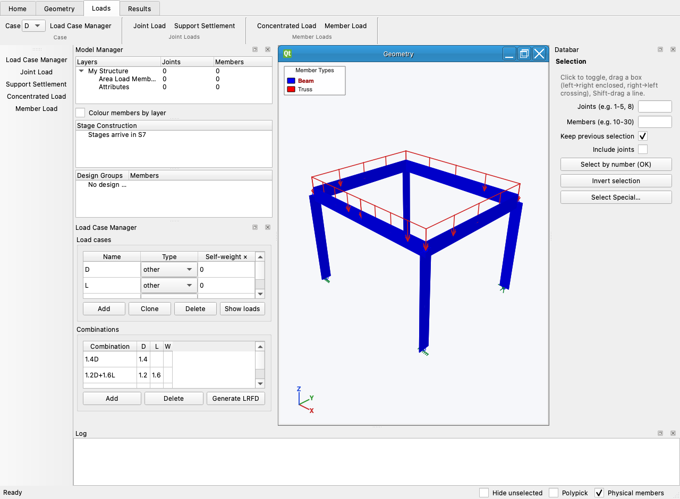Viewport: 680px width, 499px height.
Task: Click load cases table scroll up arrow
Action: click(x=260, y=257)
